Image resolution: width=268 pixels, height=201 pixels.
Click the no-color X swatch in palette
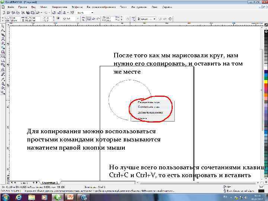pos(266,32)
